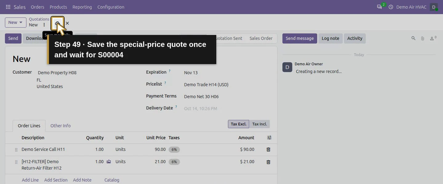This screenshot has width=443, height=184.
Task: Click amount $ 21.00
Action: 247,162
